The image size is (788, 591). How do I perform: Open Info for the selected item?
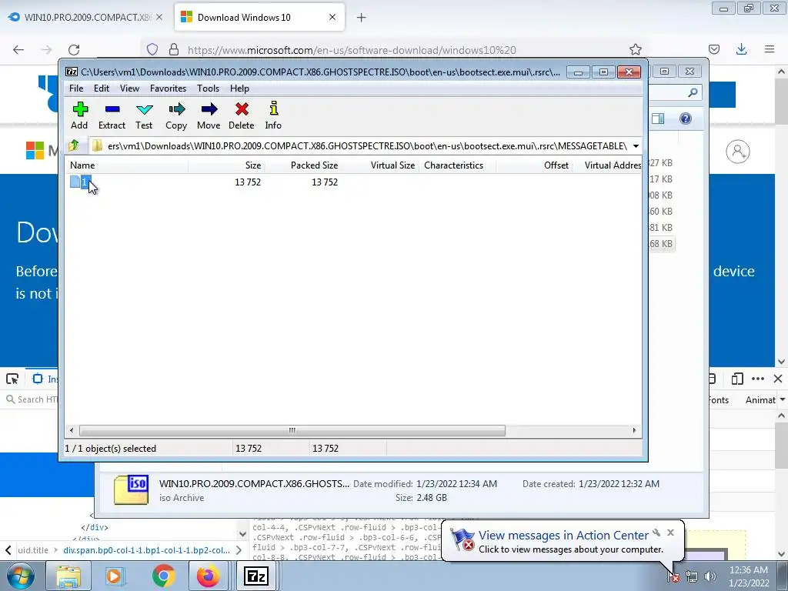(x=273, y=115)
